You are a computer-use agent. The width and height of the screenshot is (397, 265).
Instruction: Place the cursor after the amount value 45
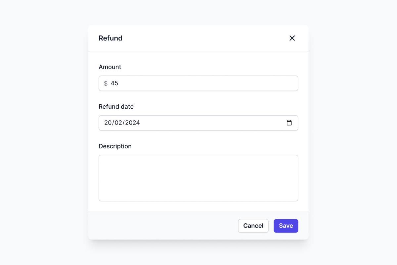tap(119, 83)
